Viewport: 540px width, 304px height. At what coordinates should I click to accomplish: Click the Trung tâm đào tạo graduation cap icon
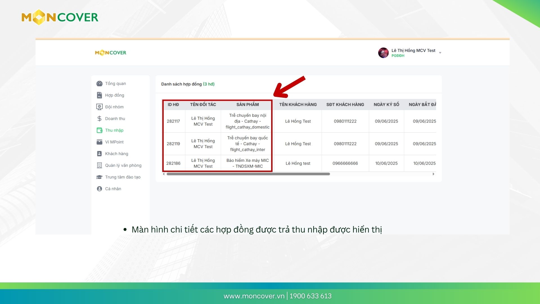99,177
